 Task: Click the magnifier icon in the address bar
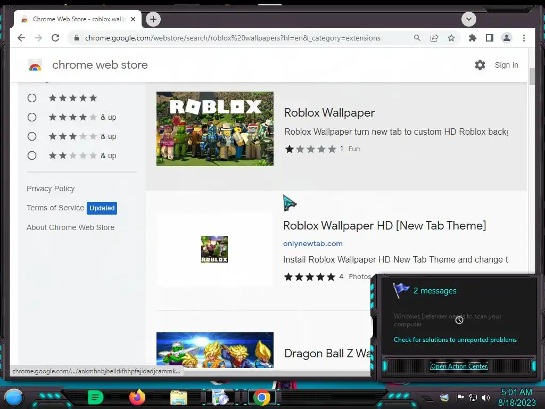point(417,38)
